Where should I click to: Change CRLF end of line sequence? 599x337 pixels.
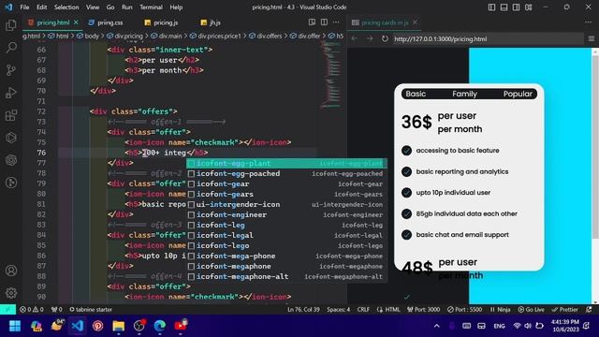point(363,310)
